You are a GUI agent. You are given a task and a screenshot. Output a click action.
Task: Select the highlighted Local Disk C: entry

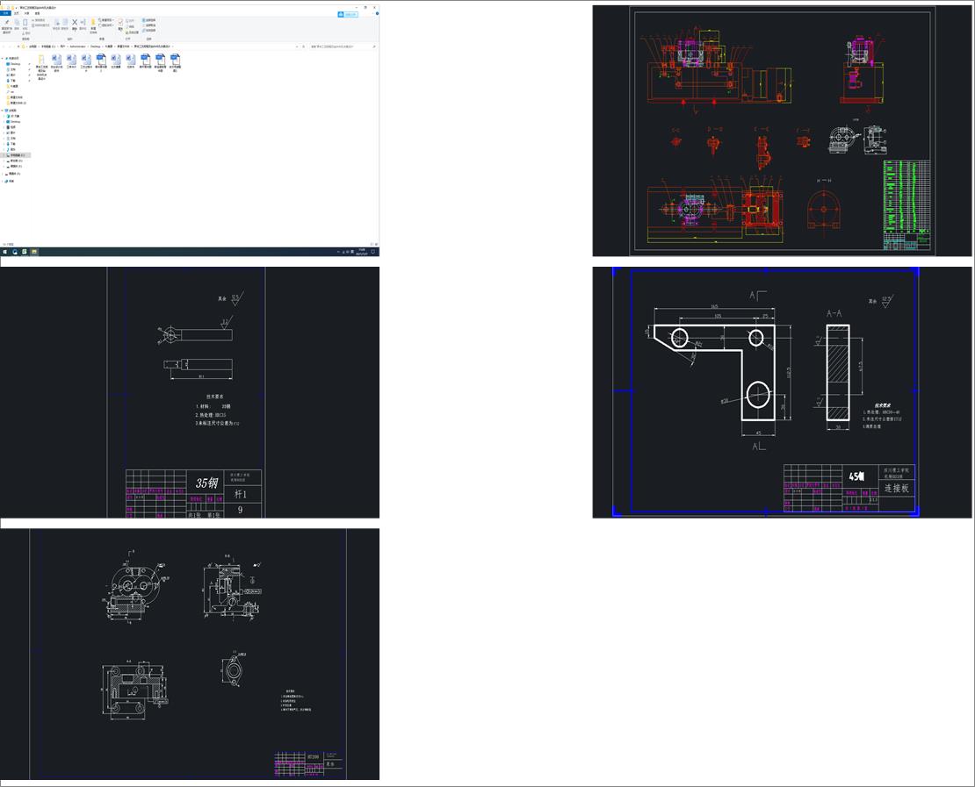tap(16, 155)
